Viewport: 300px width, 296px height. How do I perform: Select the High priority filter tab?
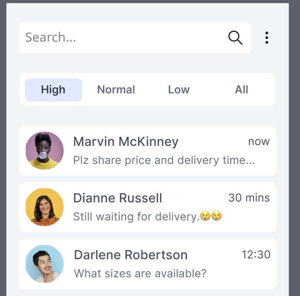53,90
